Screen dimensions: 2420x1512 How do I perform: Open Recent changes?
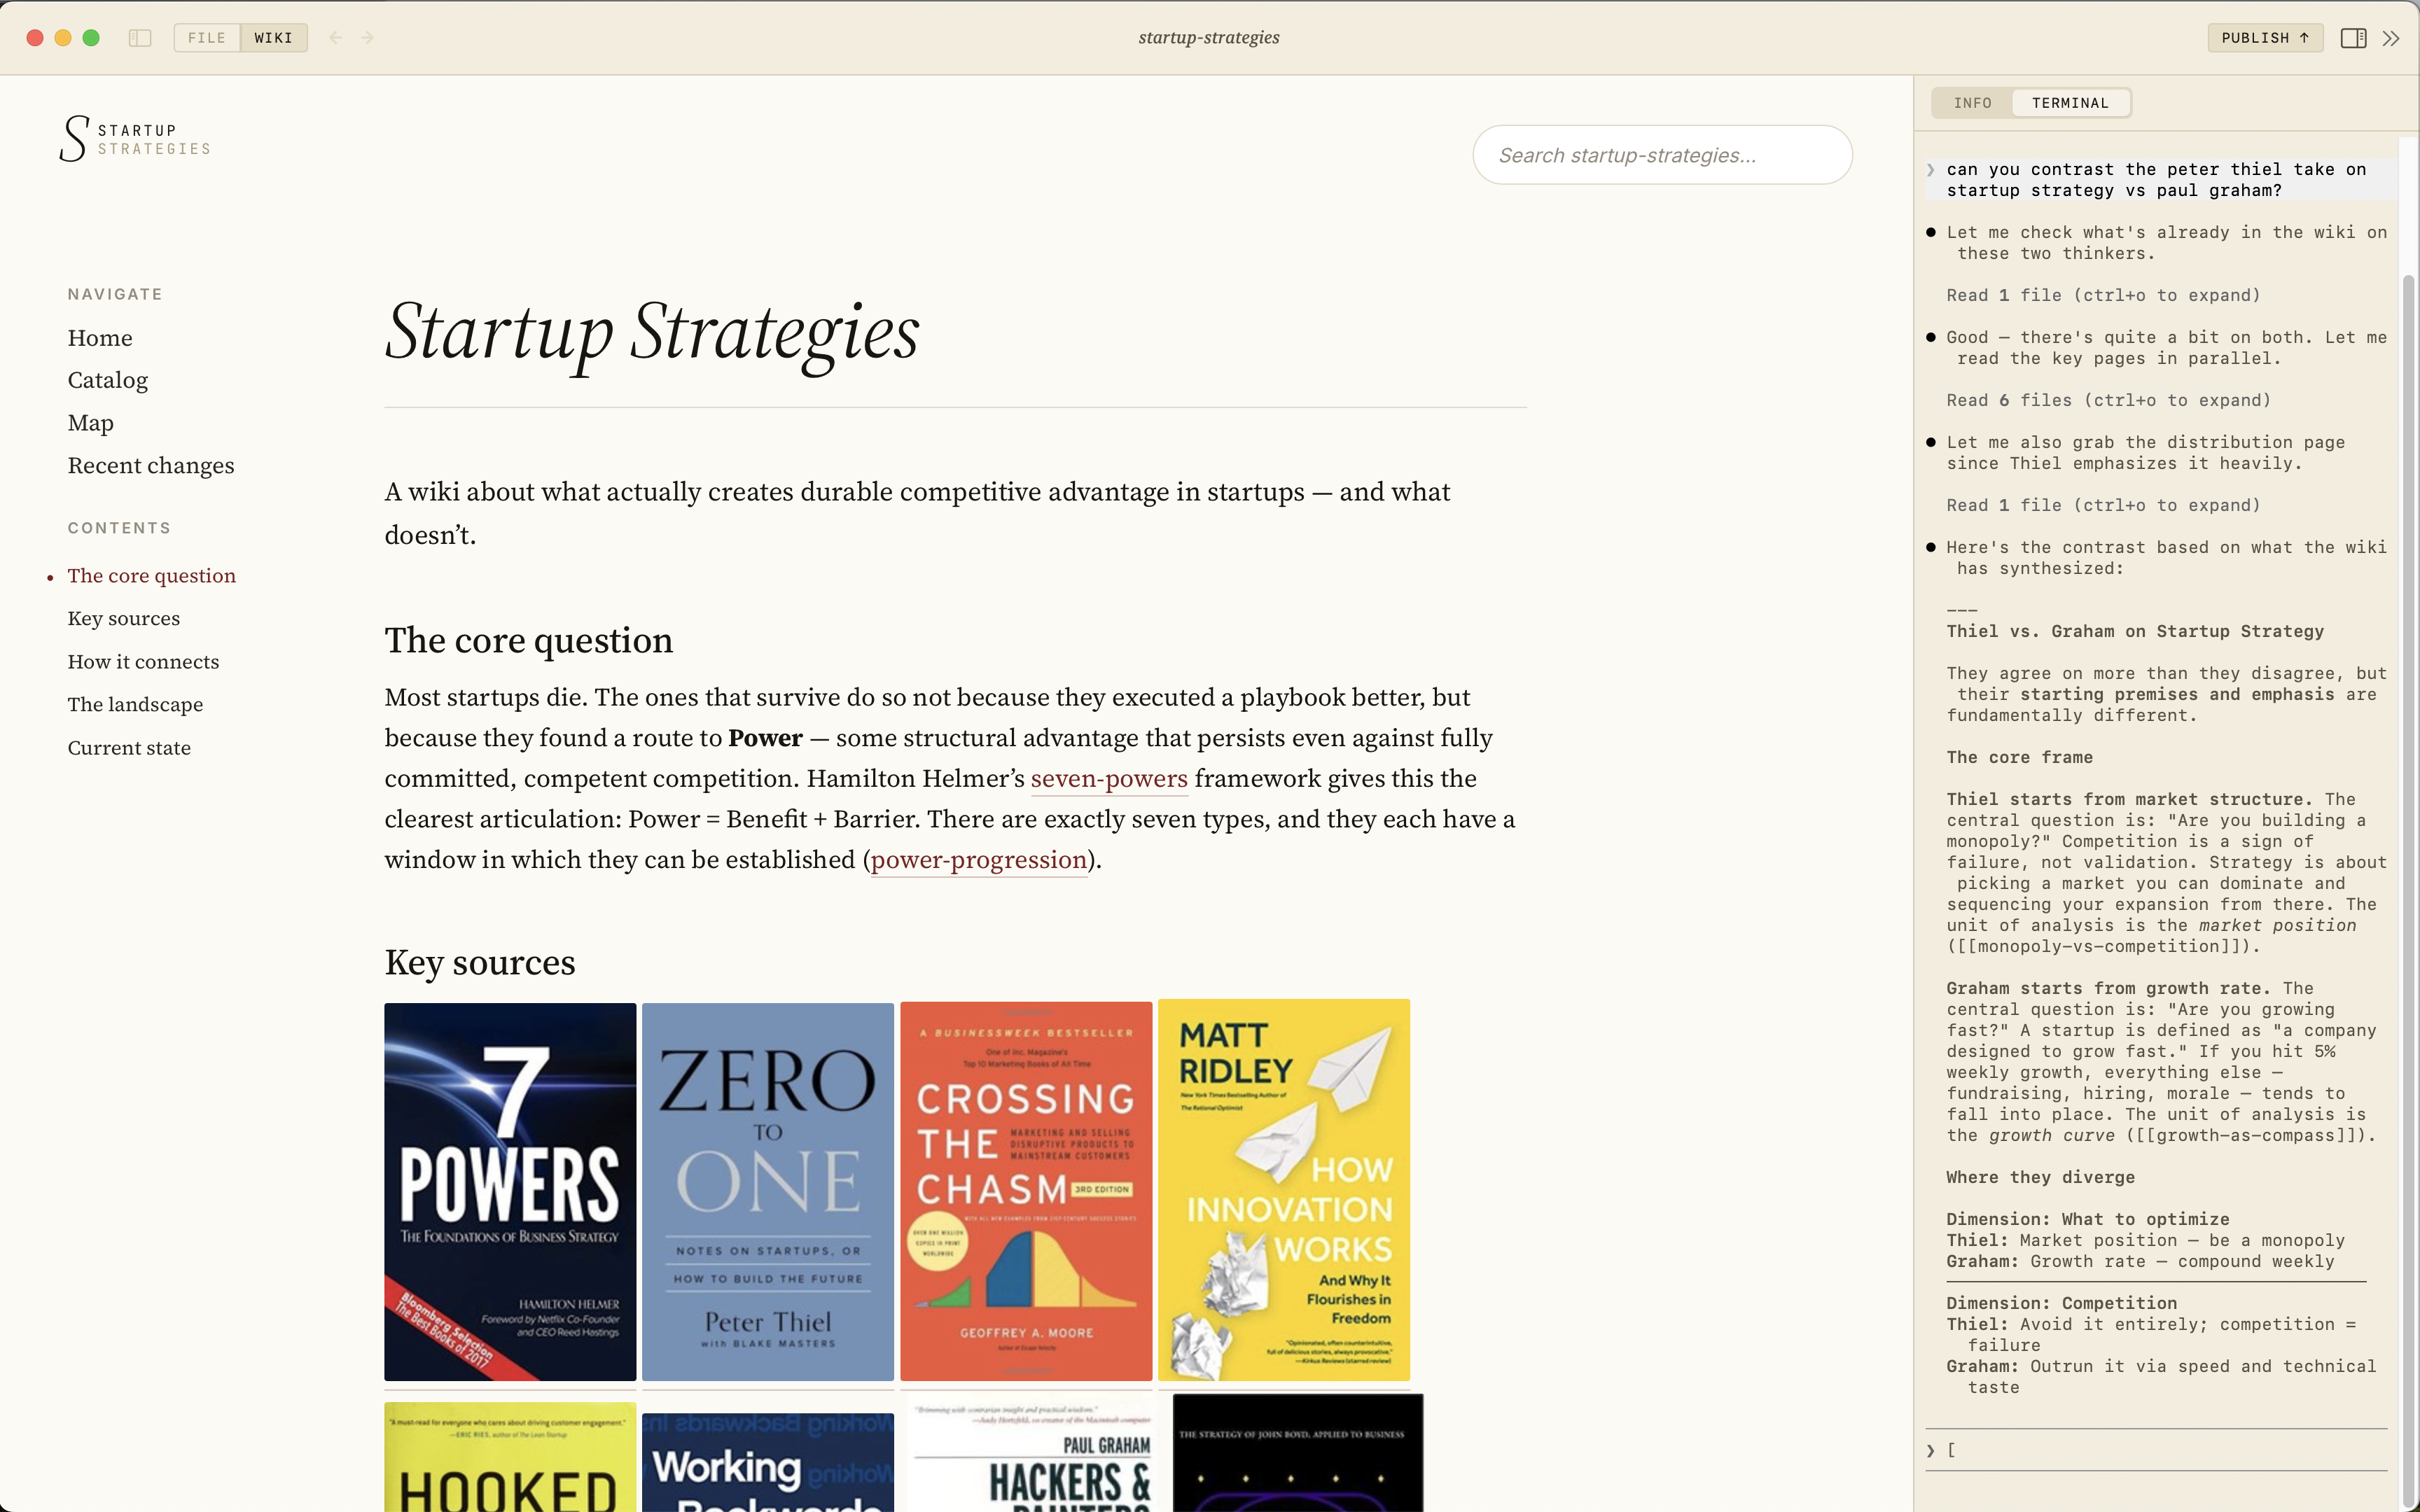pos(150,465)
